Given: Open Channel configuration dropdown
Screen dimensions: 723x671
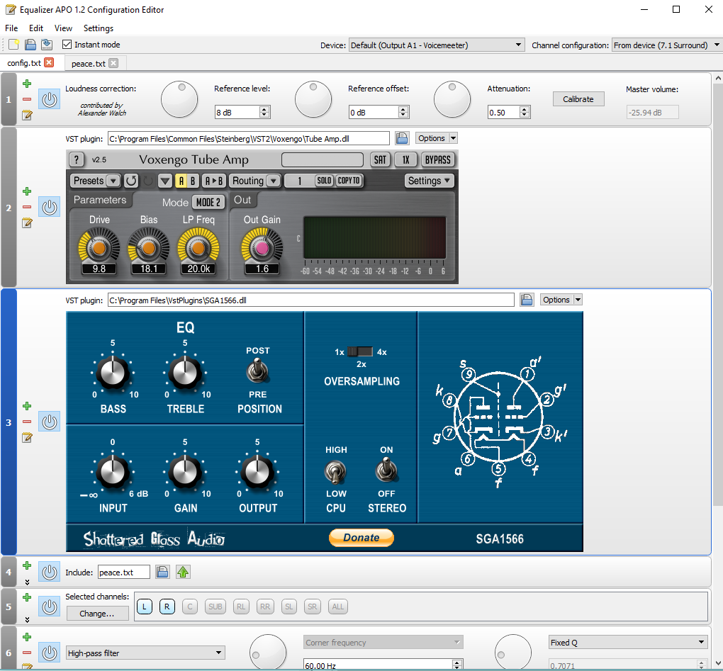Looking at the screenshot, I should (x=666, y=45).
